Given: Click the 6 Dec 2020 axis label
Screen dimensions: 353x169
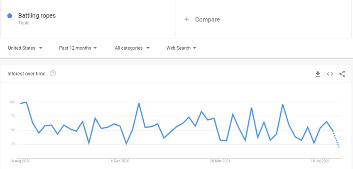Looking at the screenshot, I should 120,161.
